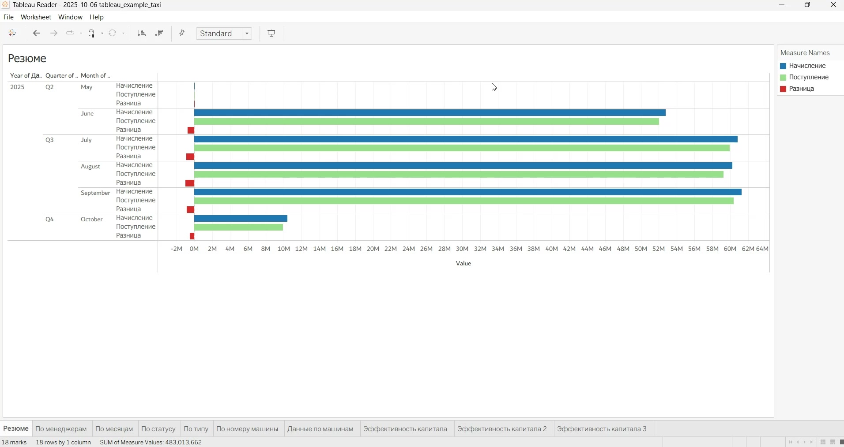
Task: Sort ascending using the toolbar icon
Action: click(142, 34)
